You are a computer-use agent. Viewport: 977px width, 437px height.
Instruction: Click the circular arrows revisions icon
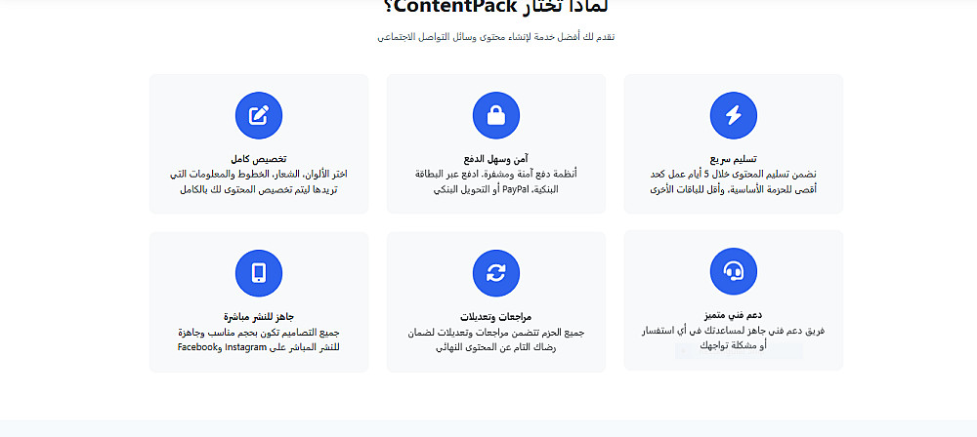(496, 272)
